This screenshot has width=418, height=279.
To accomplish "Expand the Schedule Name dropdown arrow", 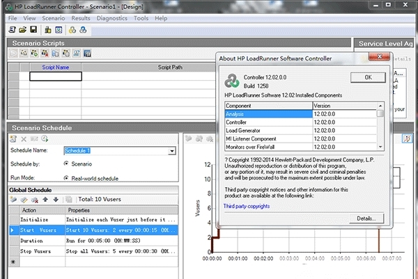I will tap(172, 151).
